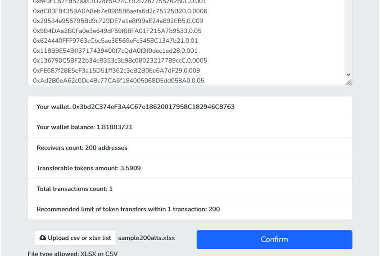
Task: Click the sample200alts.xlsx file name
Action: [146, 238]
